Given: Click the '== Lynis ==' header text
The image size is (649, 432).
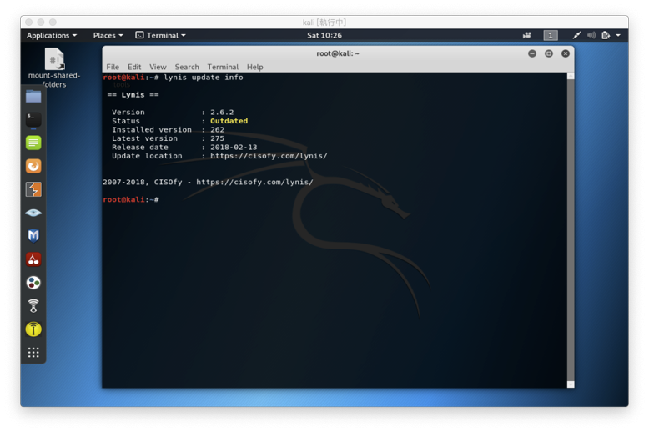Looking at the screenshot, I should pos(133,95).
